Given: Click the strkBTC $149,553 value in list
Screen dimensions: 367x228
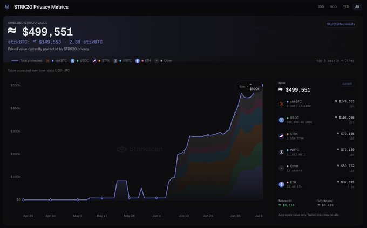Looking at the screenshot, I should (x=344, y=101).
